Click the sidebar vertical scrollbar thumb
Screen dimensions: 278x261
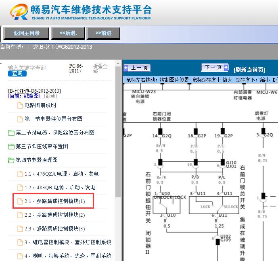pyautogui.click(x=118, y=132)
